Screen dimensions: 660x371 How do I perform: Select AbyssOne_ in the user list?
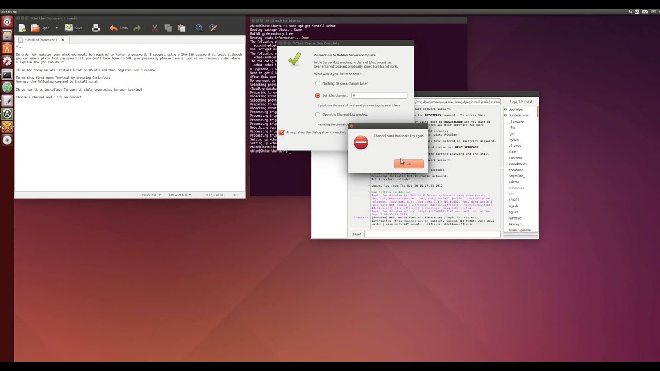pyautogui.click(x=517, y=176)
